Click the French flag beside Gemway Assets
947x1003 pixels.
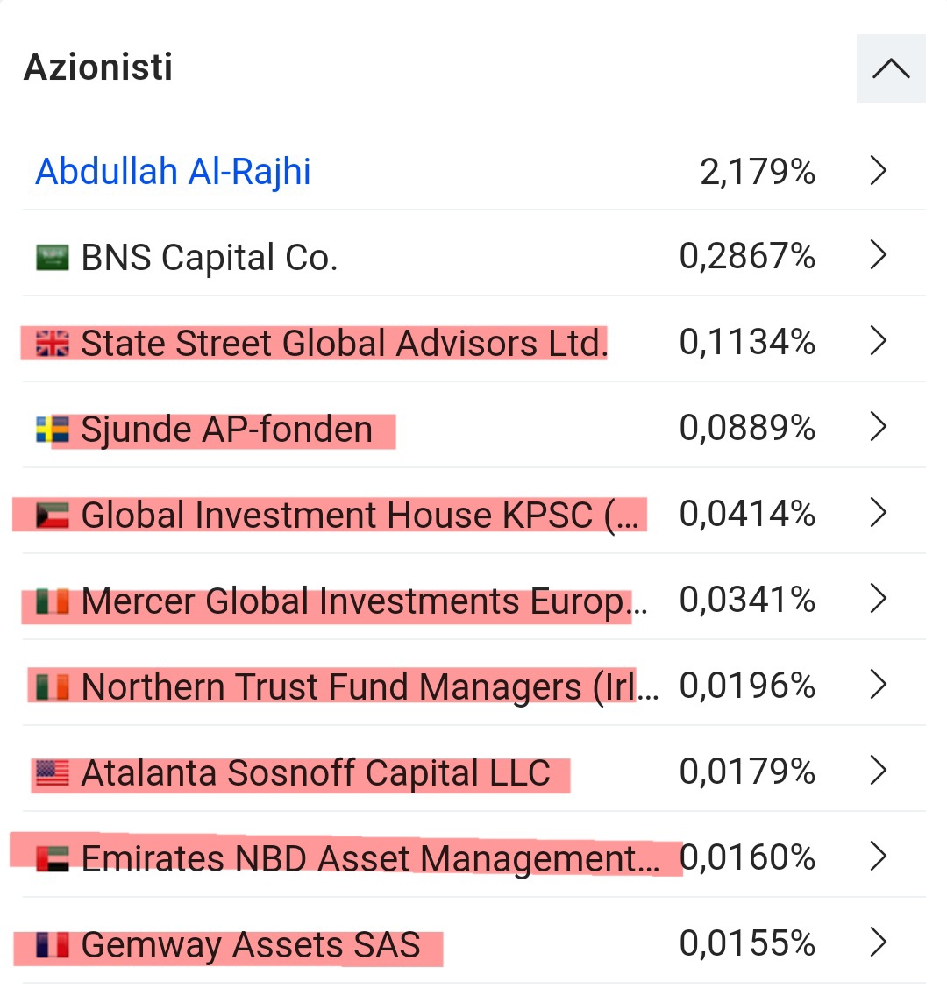(53, 945)
